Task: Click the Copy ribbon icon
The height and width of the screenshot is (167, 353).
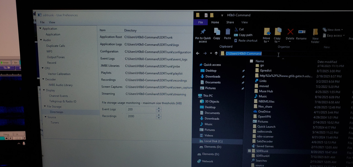Action: click(x=217, y=32)
